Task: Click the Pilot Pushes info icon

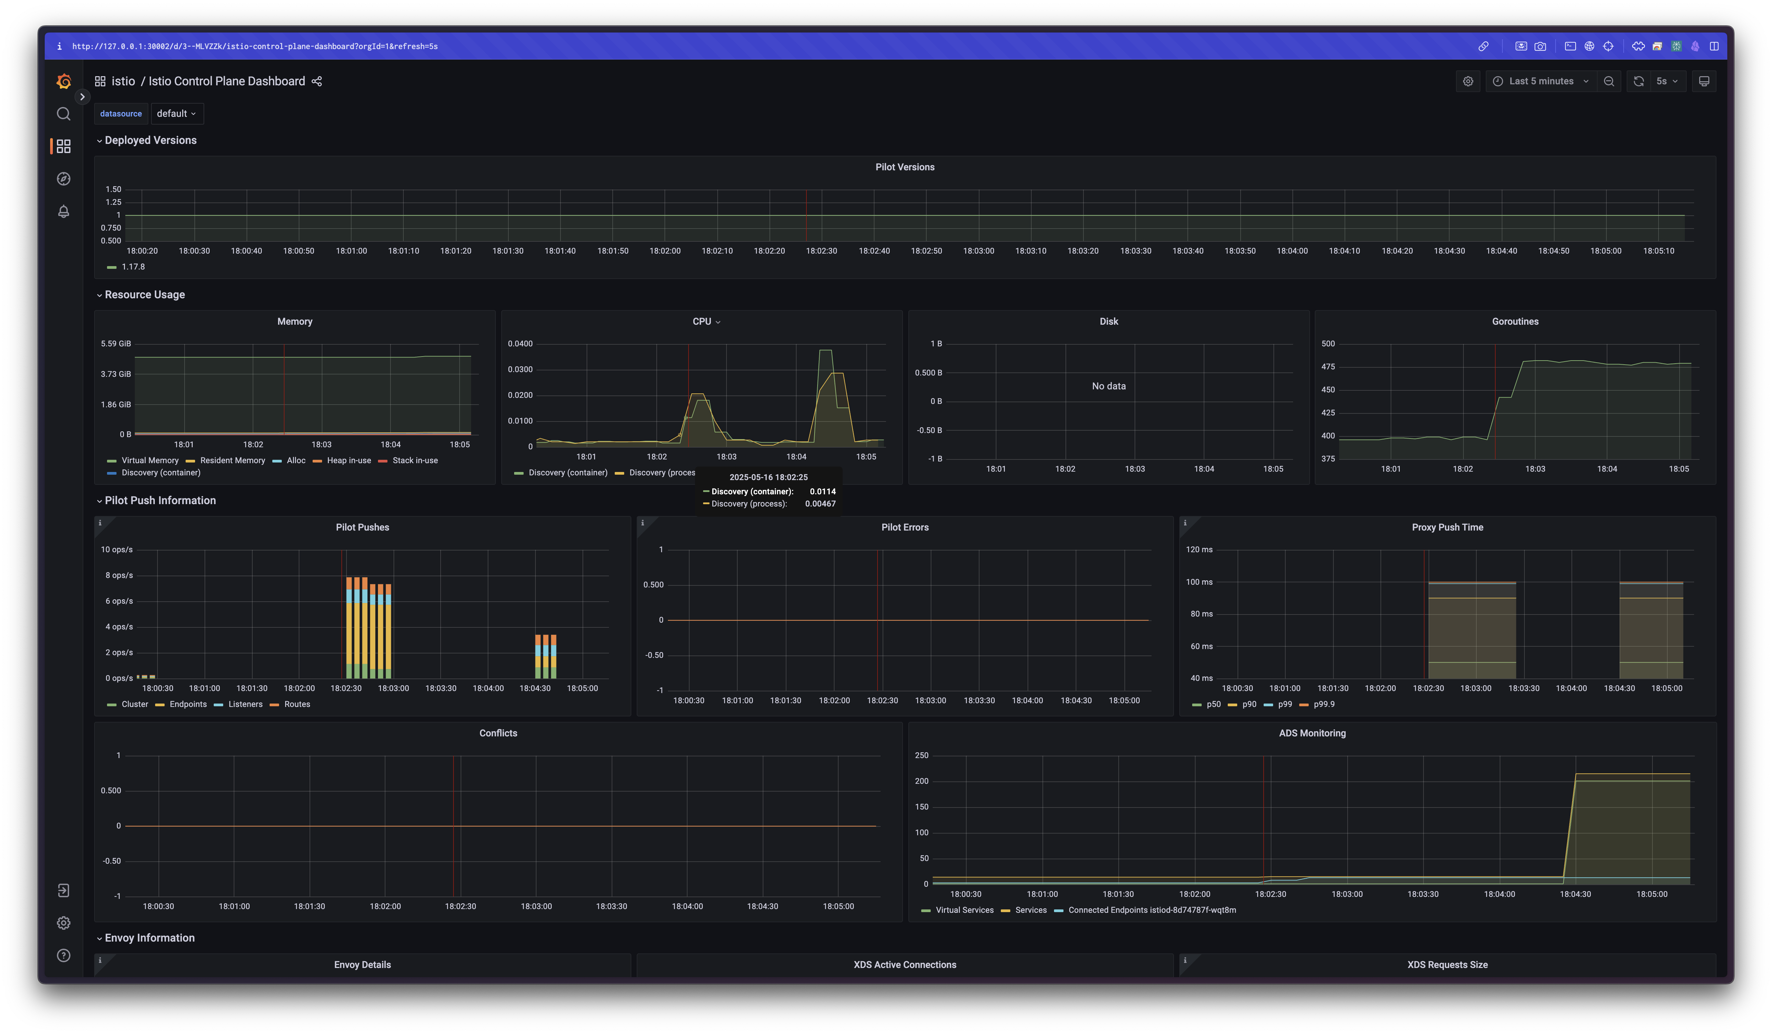Action: pyautogui.click(x=100, y=523)
